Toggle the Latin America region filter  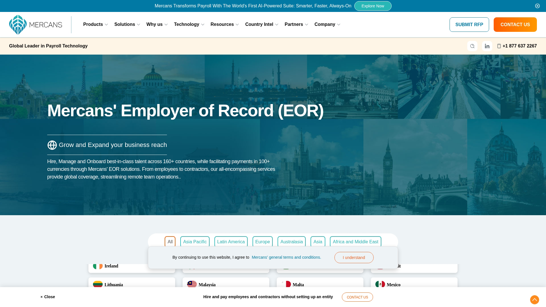[231, 242]
